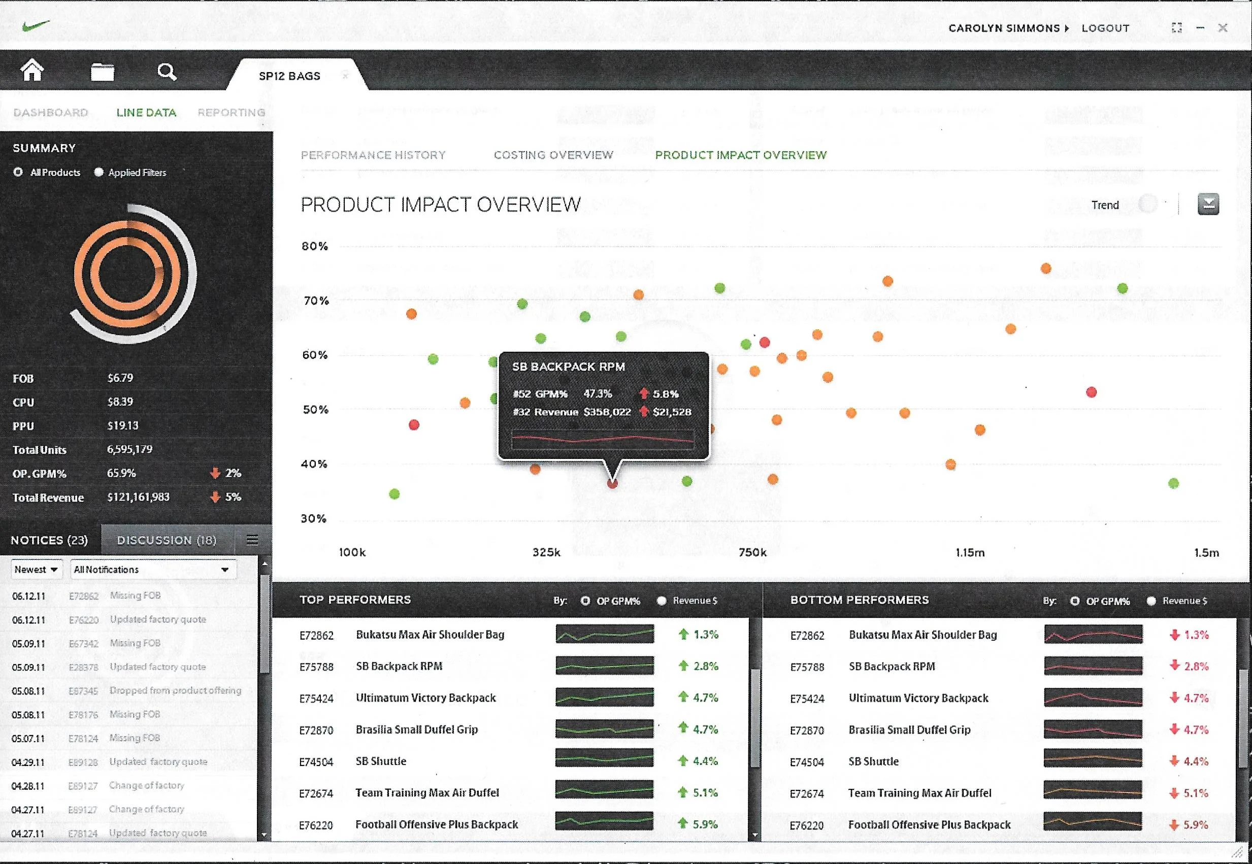Open the folder icon in the navigation bar
The height and width of the screenshot is (864, 1252).
[x=102, y=72]
